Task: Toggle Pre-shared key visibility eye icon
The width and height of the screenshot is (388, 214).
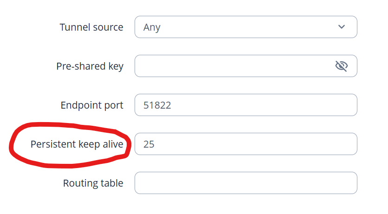Action: (x=341, y=66)
